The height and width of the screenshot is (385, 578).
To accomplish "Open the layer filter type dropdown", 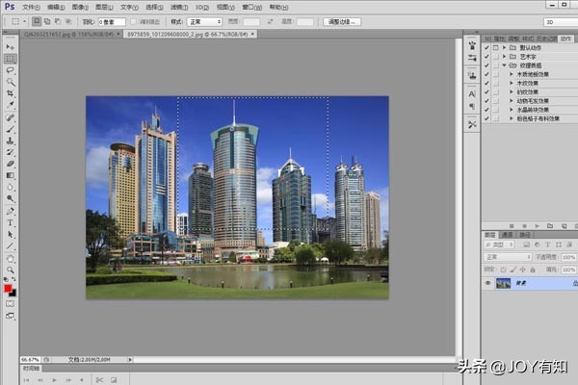I will pyautogui.click(x=499, y=244).
